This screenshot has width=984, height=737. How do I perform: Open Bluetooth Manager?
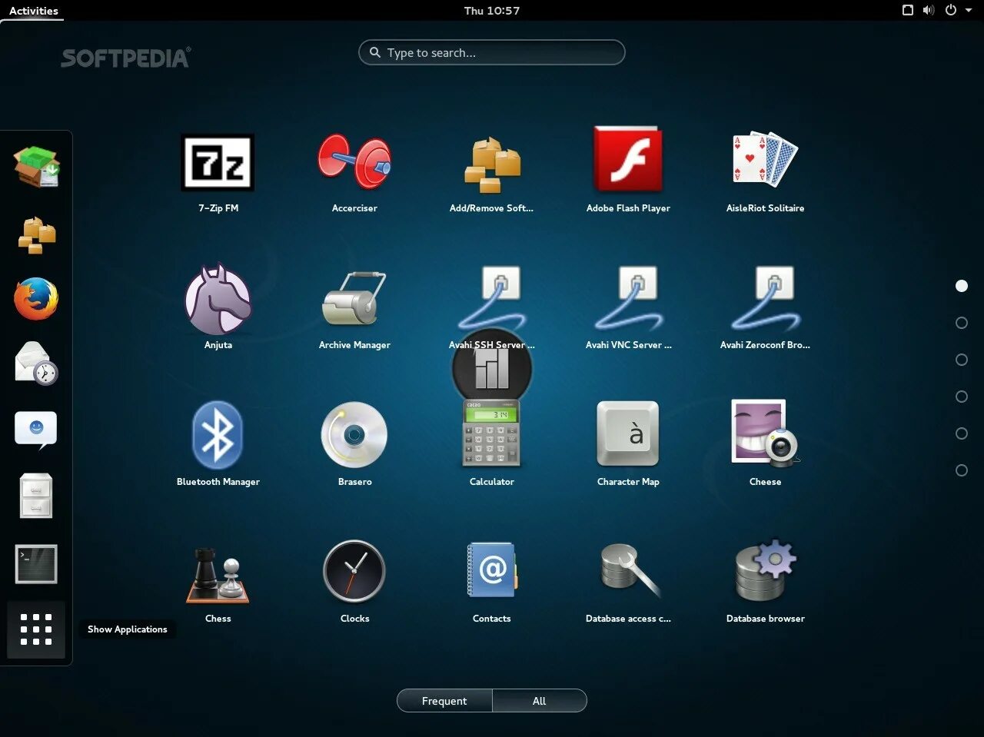[x=218, y=434]
